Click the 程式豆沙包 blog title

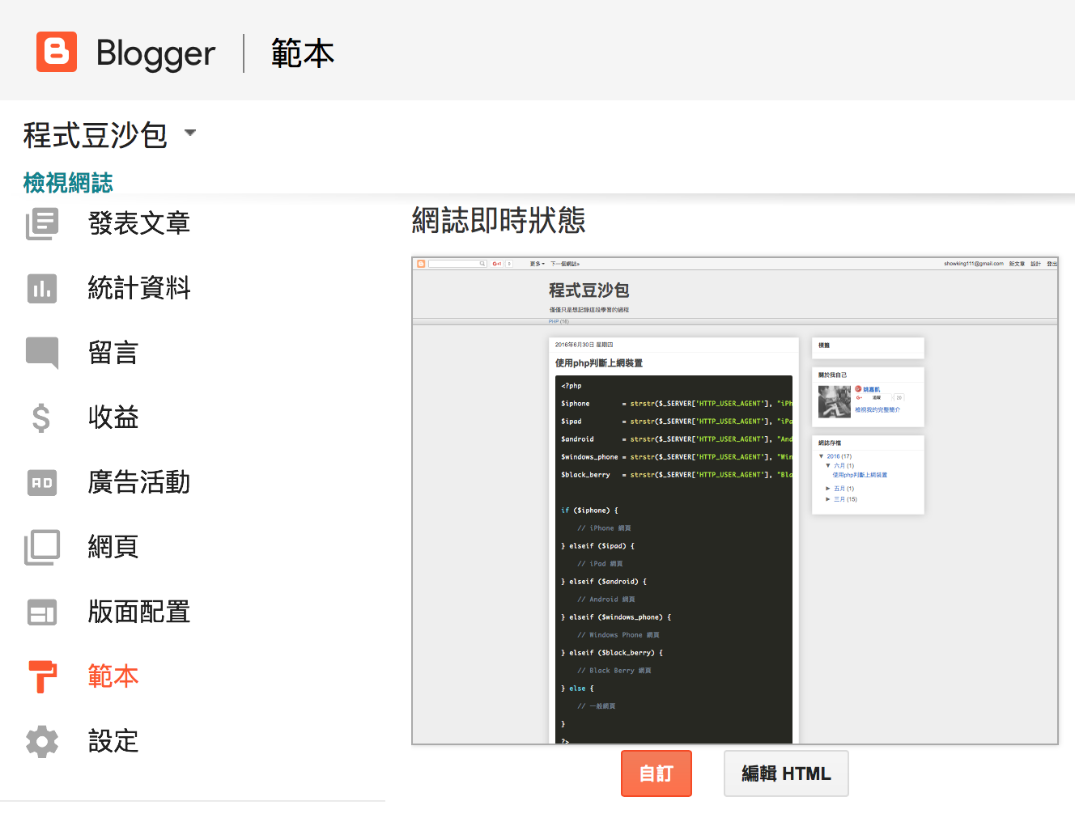pyautogui.click(x=96, y=134)
